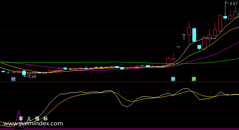The width and height of the screenshot is (239, 130).
Task: Select the green long-term moving average line
Action: tap(119, 62)
